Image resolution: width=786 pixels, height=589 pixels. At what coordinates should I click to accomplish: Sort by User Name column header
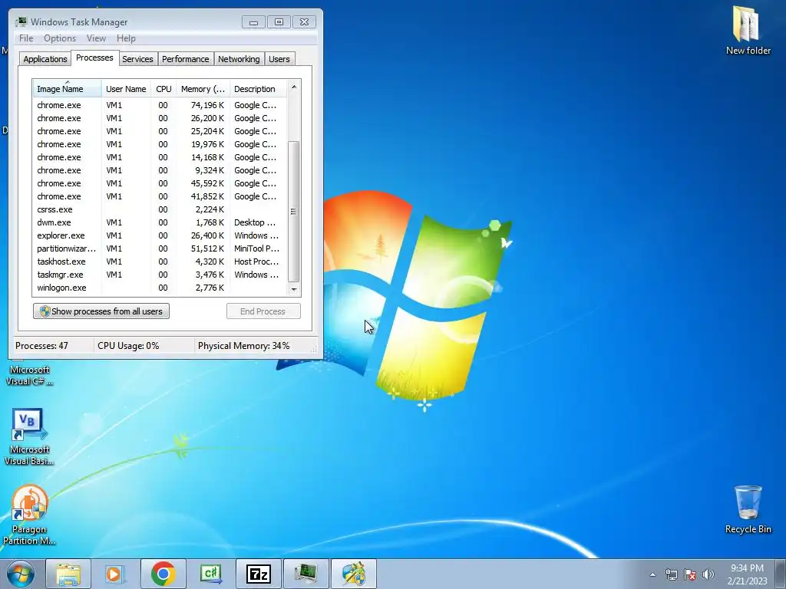tap(126, 89)
